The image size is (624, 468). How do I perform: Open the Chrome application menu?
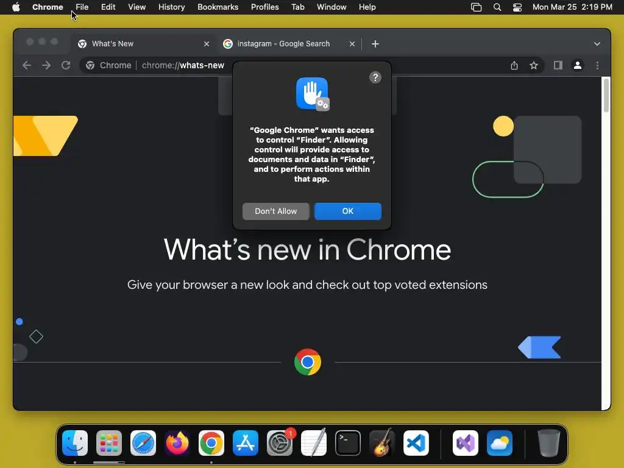48,7
